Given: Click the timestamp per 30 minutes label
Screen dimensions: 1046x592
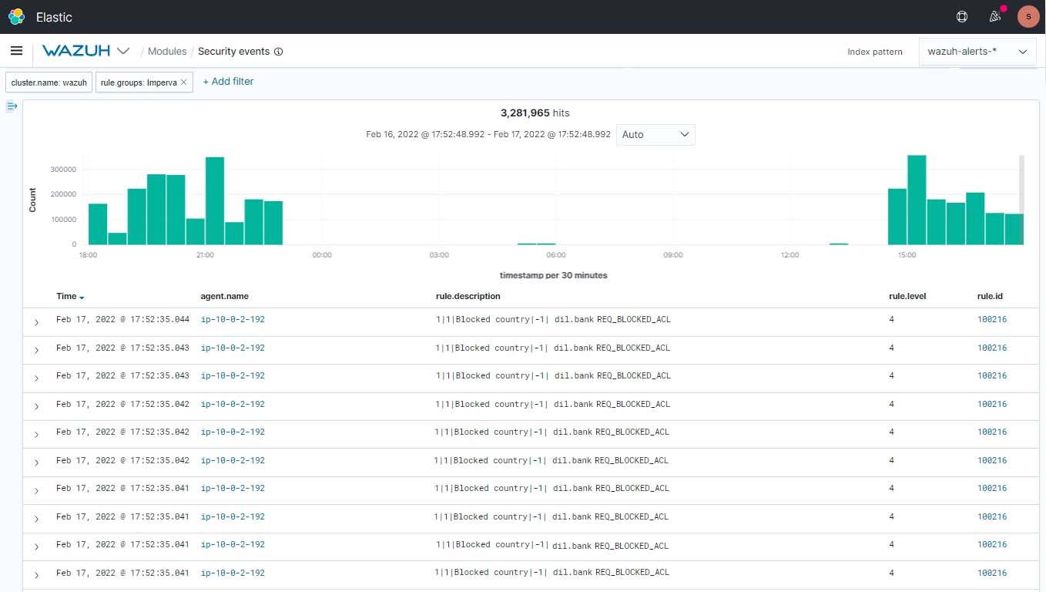Looking at the screenshot, I should coord(553,275).
